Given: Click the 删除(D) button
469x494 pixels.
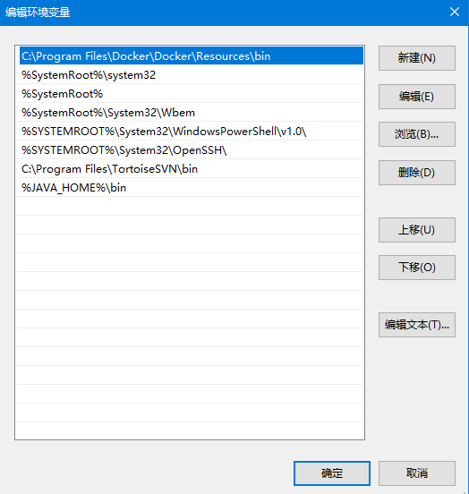Looking at the screenshot, I should click(x=417, y=173).
